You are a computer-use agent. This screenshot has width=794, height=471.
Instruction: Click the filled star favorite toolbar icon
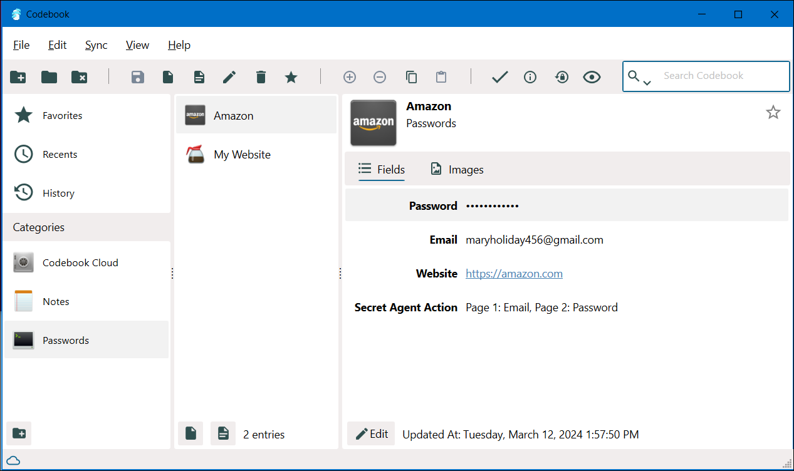click(291, 77)
